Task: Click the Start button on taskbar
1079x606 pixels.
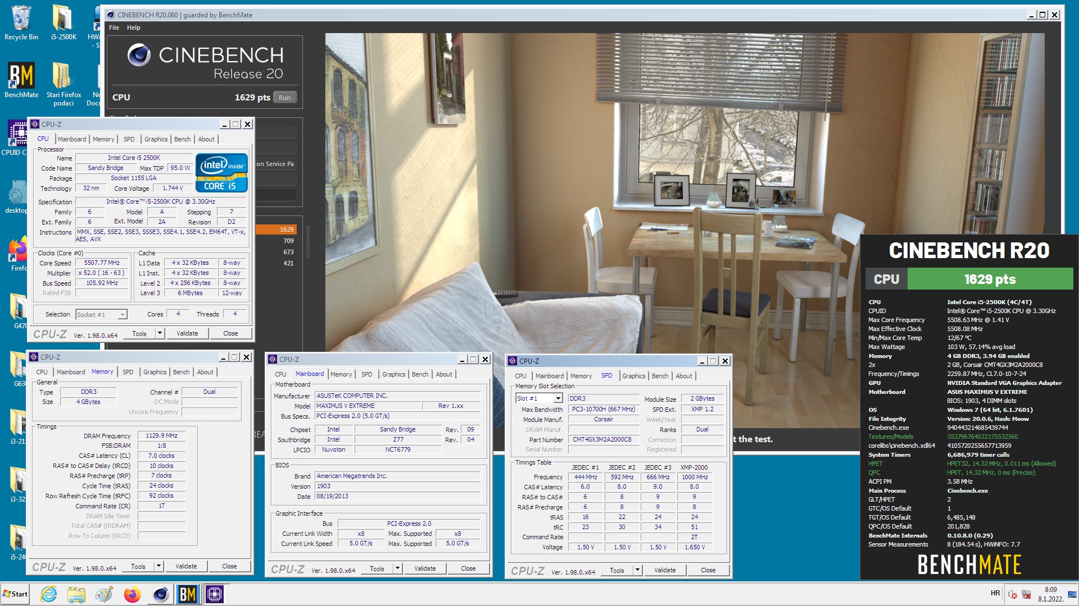Action: [15, 594]
